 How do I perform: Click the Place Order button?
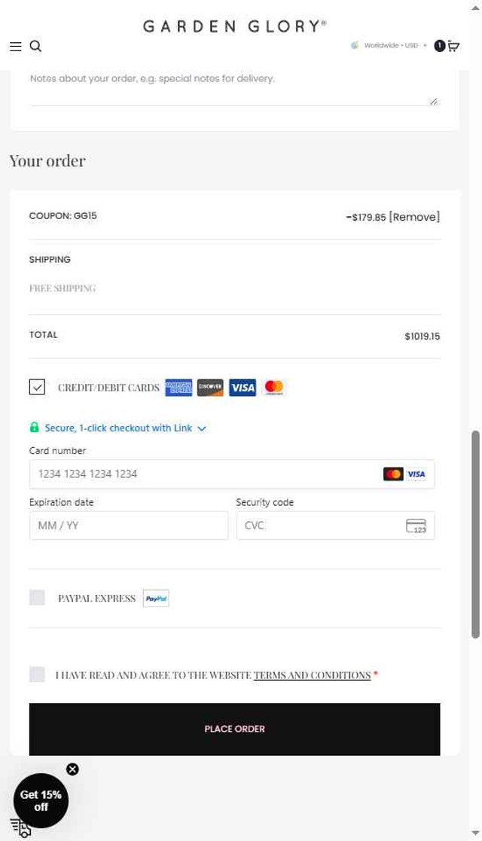point(234,729)
